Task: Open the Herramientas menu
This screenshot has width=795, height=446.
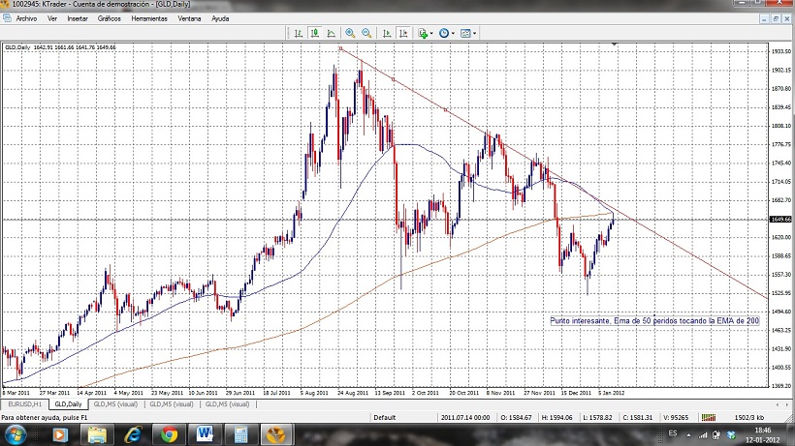Action: [x=147, y=18]
